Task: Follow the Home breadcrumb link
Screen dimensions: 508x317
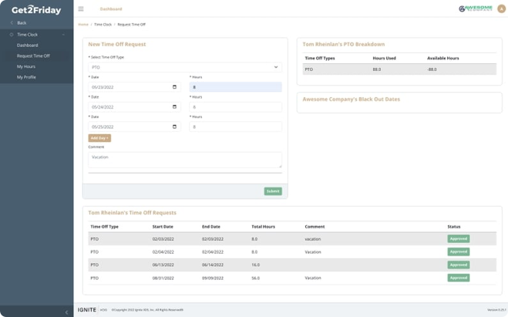Action: (x=83, y=25)
